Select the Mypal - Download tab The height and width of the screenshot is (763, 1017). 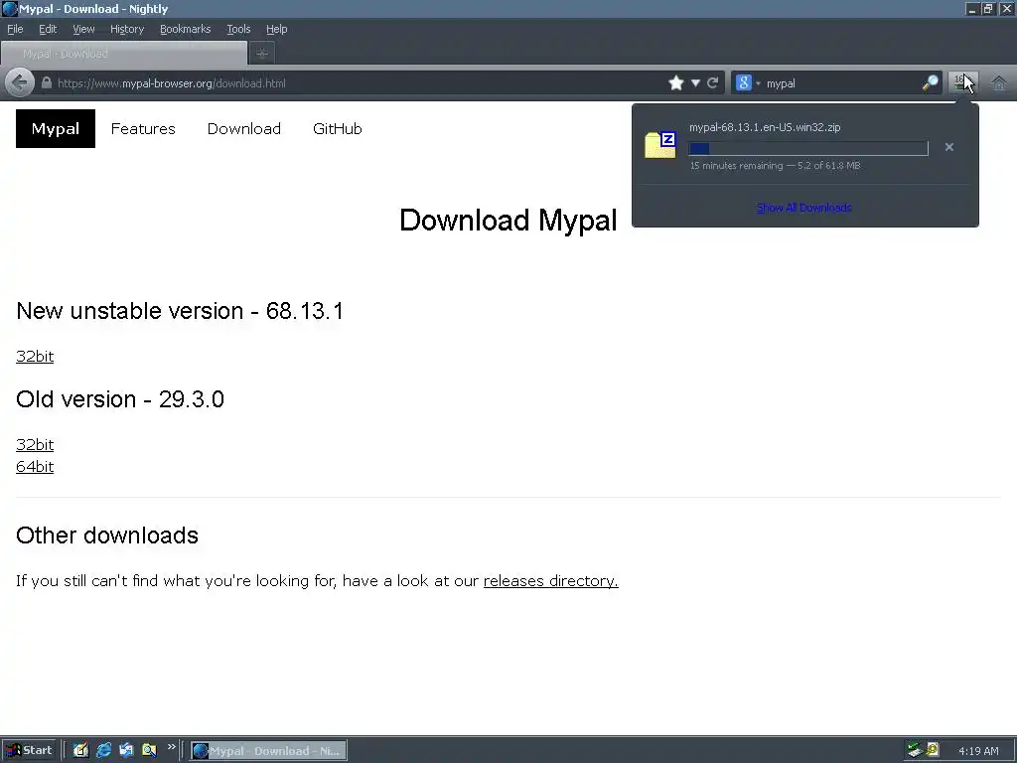124,54
